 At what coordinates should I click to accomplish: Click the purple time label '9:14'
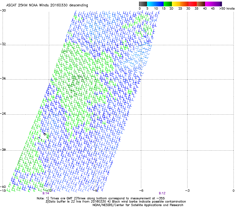tap(46, 193)
